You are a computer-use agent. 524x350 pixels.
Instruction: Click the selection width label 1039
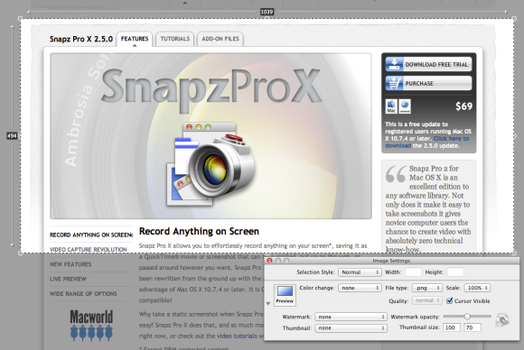(267, 12)
